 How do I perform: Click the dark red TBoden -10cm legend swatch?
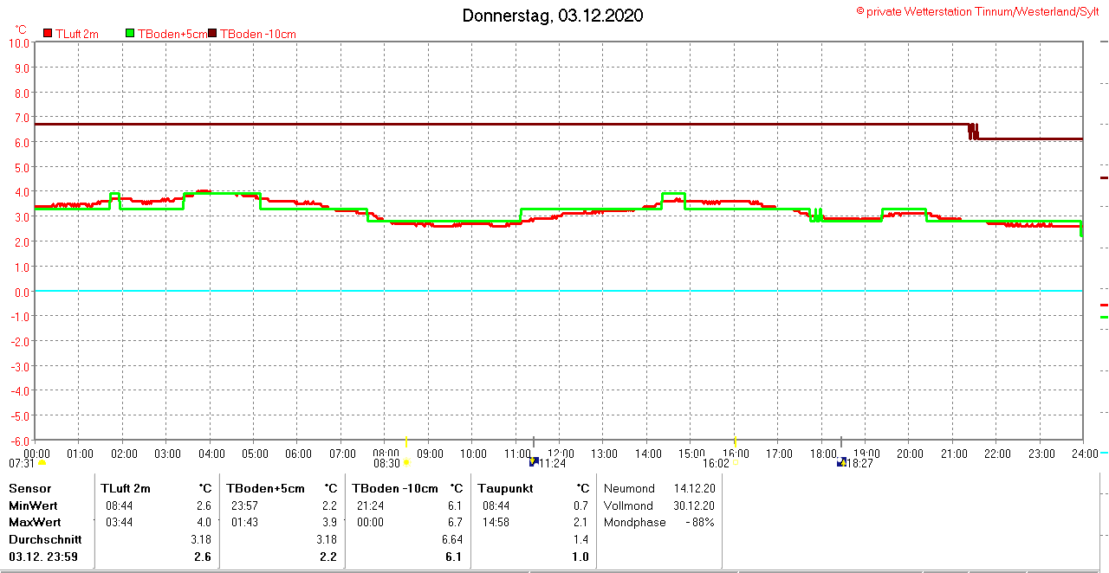213,34
